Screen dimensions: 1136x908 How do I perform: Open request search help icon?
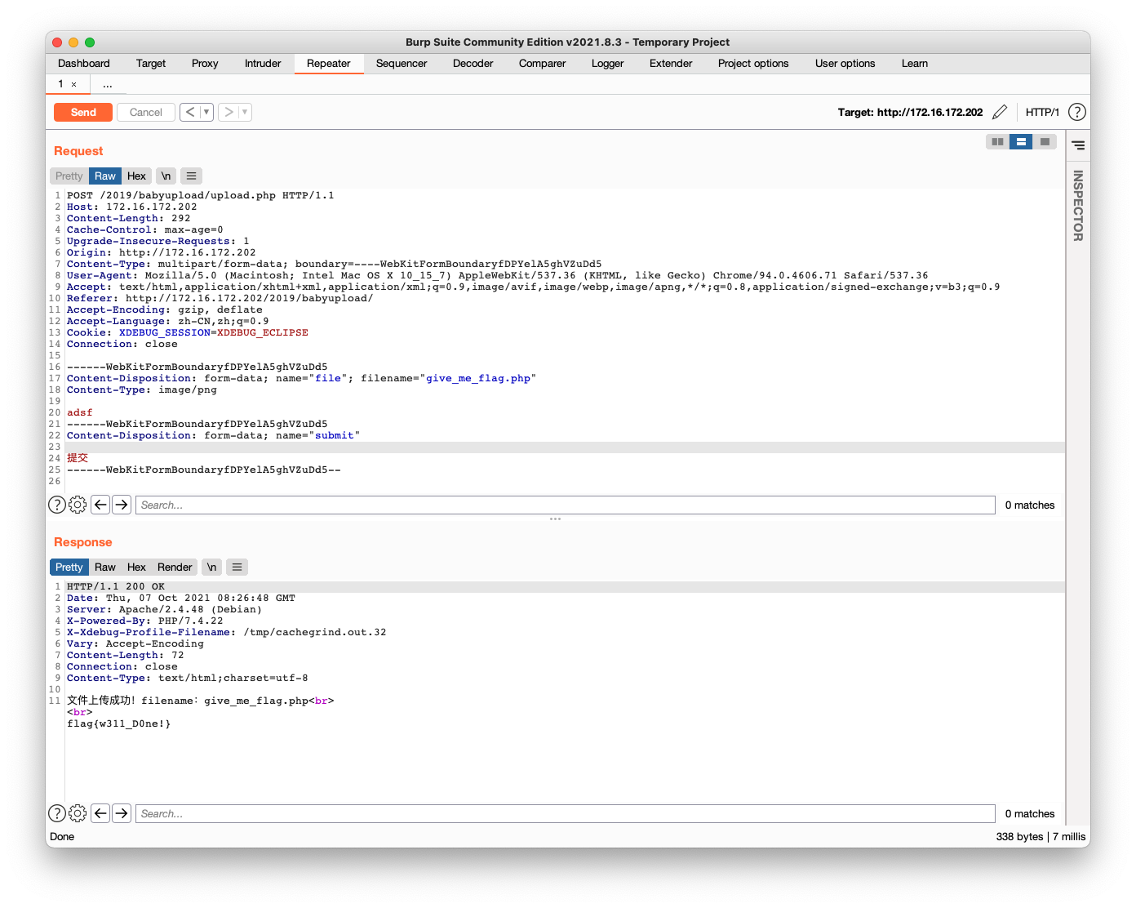[x=57, y=505]
